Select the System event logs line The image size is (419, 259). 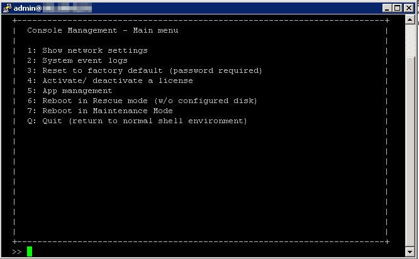(x=77, y=60)
